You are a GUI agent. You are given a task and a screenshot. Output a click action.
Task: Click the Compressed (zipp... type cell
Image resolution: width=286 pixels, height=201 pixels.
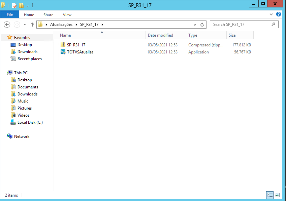coord(206,45)
